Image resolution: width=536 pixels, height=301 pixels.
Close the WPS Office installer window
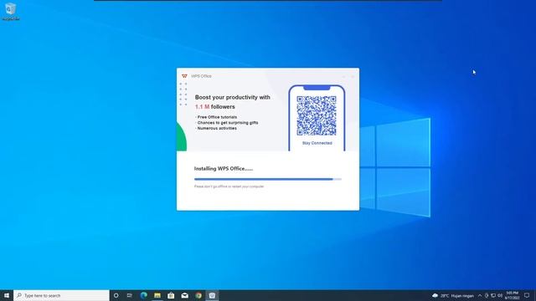pyautogui.click(x=353, y=76)
